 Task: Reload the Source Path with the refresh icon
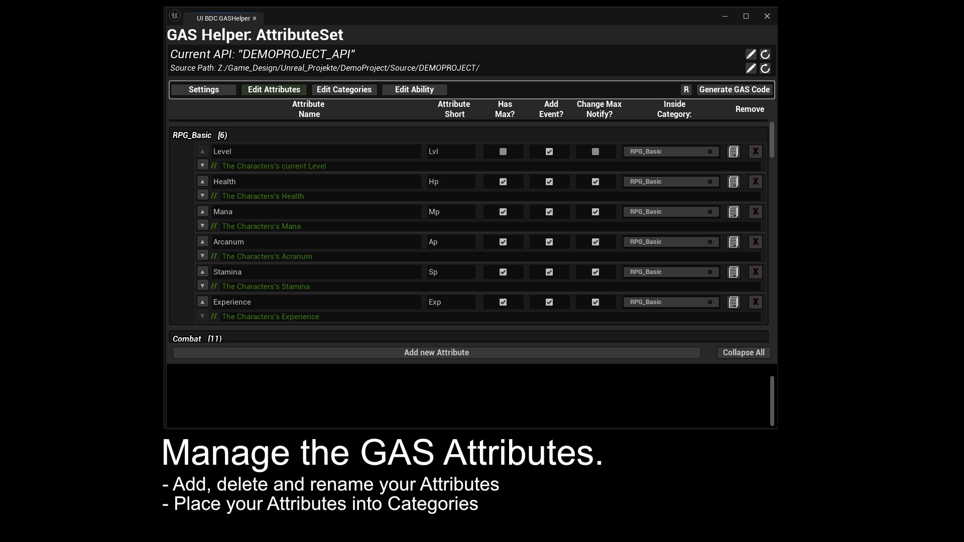coord(765,69)
